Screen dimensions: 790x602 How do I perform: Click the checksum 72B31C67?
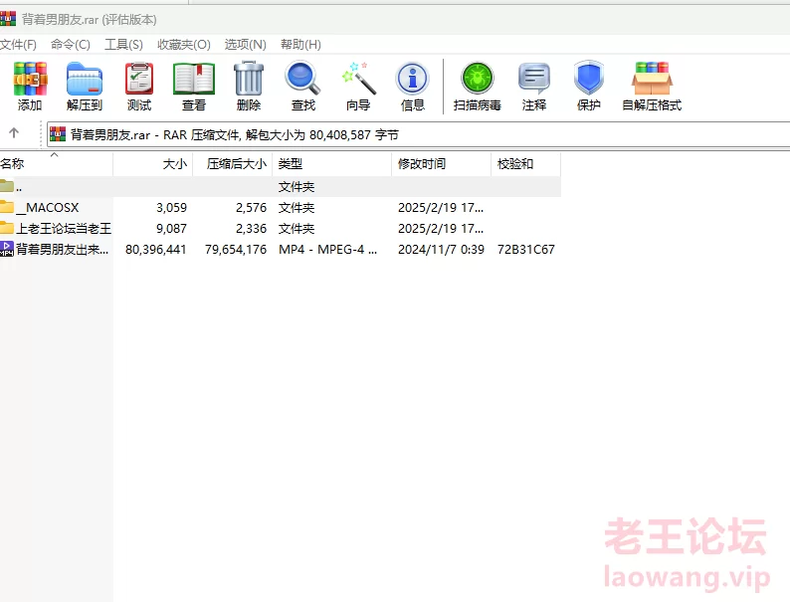(526, 250)
